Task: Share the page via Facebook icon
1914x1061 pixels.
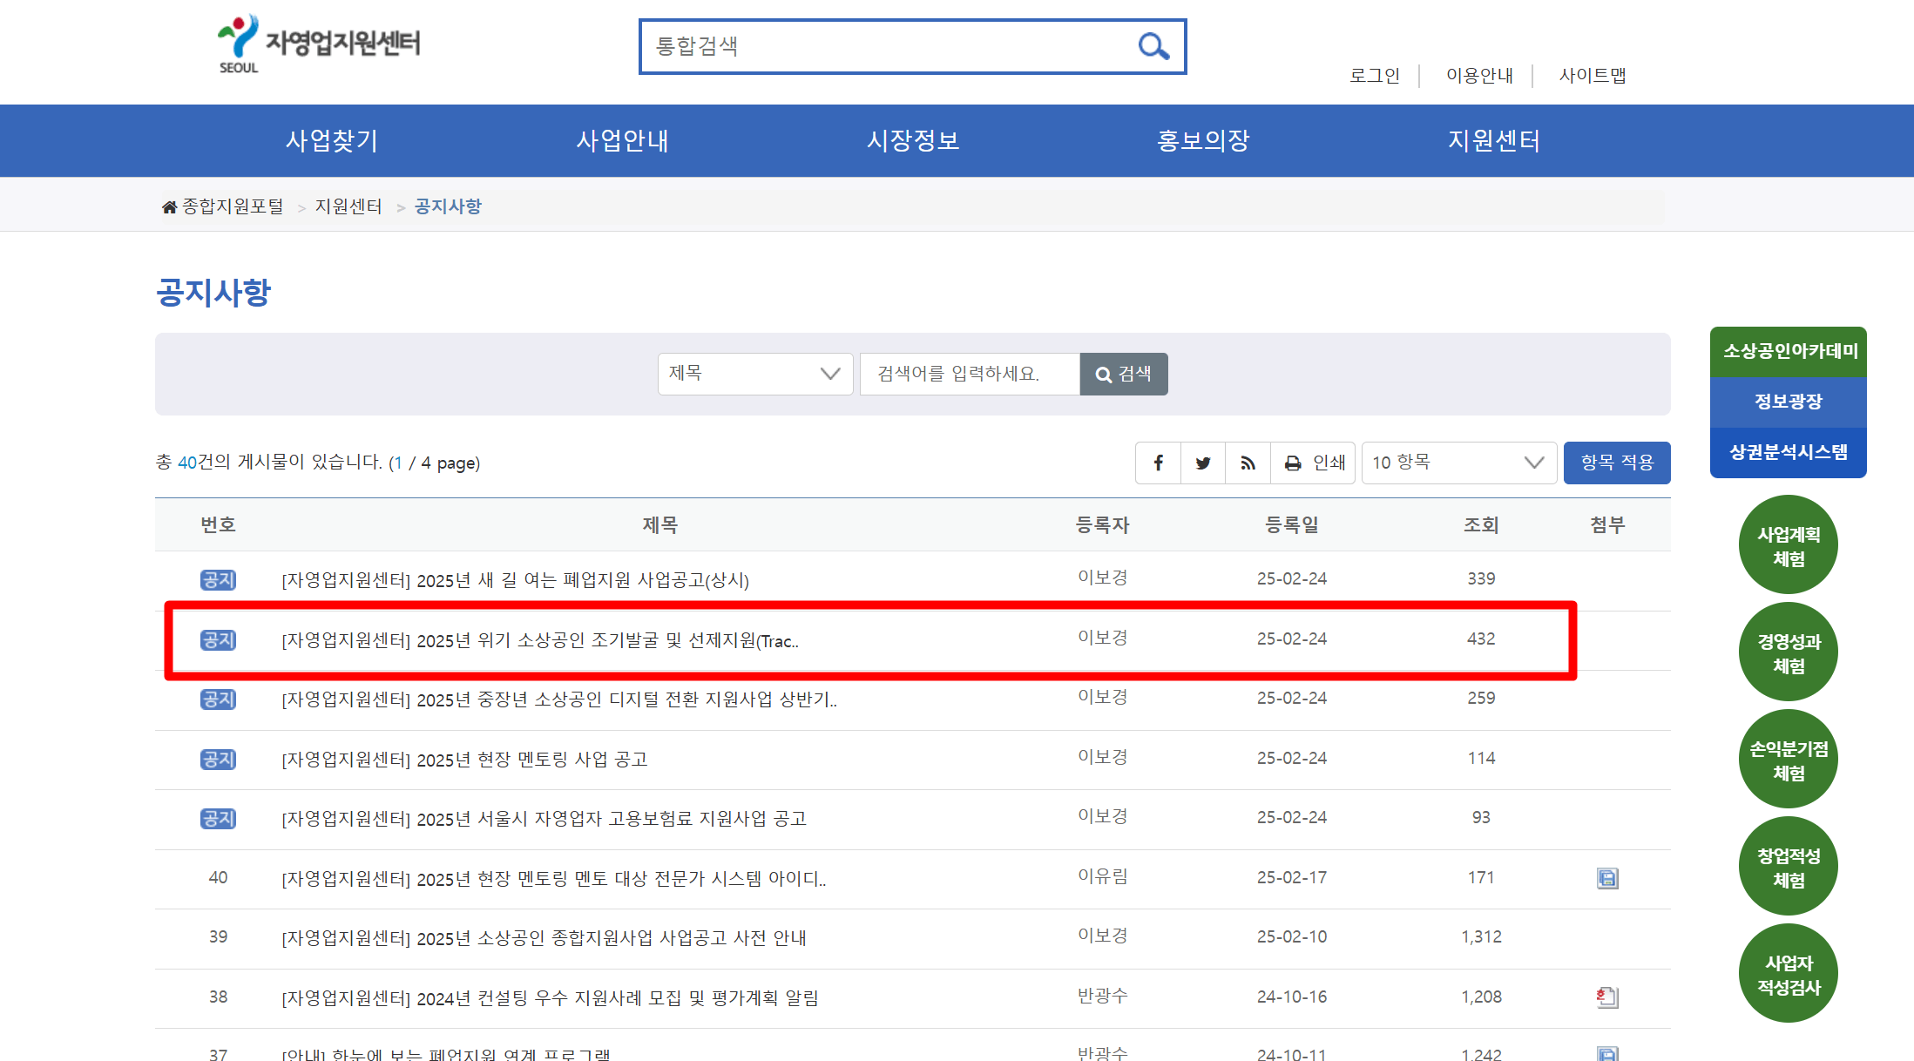Action: coord(1158,463)
